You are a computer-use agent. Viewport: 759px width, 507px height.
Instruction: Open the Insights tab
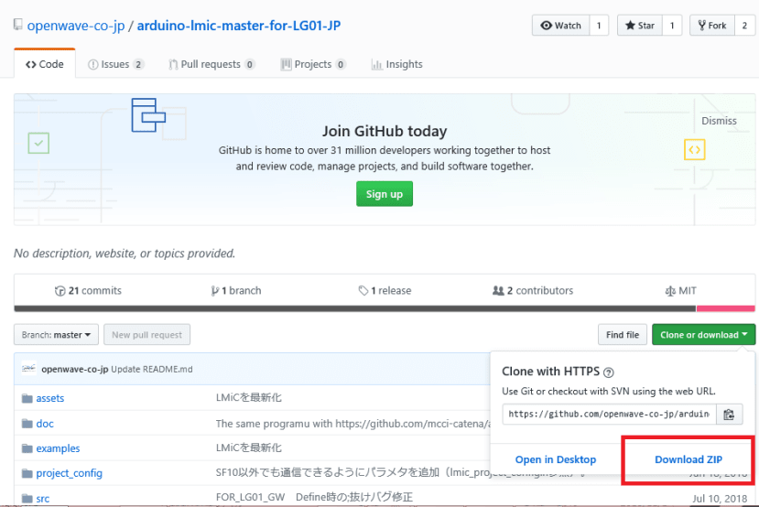click(x=397, y=64)
